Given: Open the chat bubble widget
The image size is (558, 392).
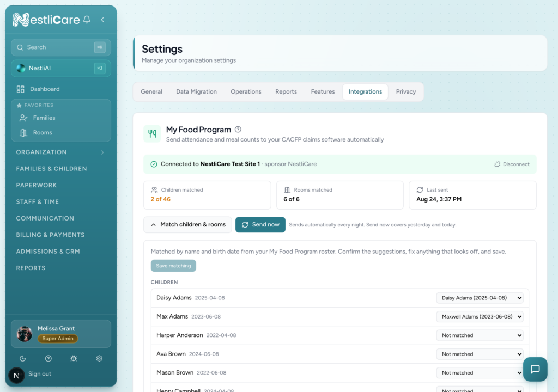Looking at the screenshot, I should pos(535,369).
